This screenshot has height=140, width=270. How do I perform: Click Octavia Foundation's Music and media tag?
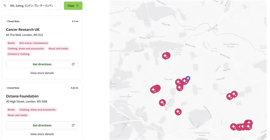click(x=17, y=115)
